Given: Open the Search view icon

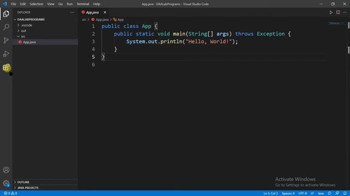Looking at the screenshot, I should pos(6,27).
